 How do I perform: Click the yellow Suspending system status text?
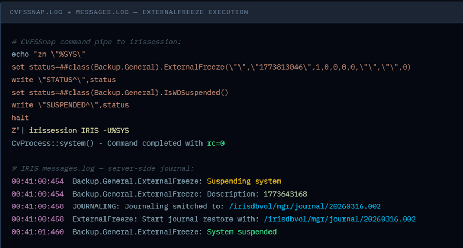pos(244,181)
